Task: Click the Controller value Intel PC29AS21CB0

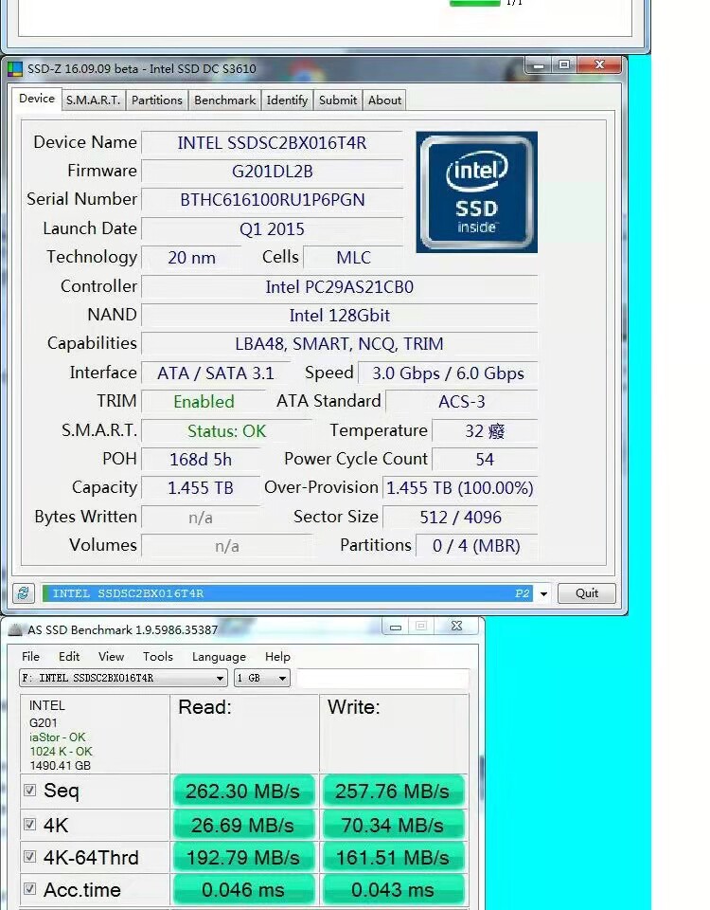Action: 340,286
